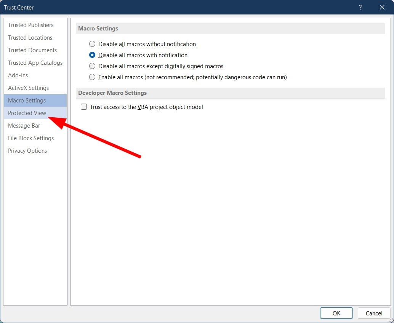The width and height of the screenshot is (394, 323).
Task: Open Help with the question mark icon
Action: [x=360, y=7]
